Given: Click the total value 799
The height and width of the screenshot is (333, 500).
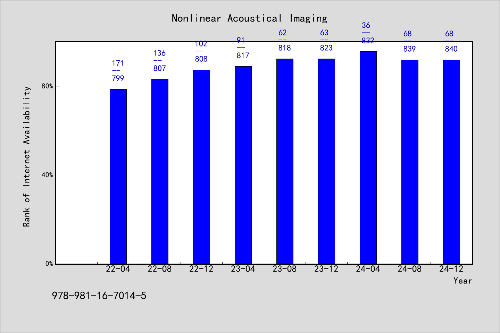Looking at the screenshot, I should pyautogui.click(x=118, y=78).
